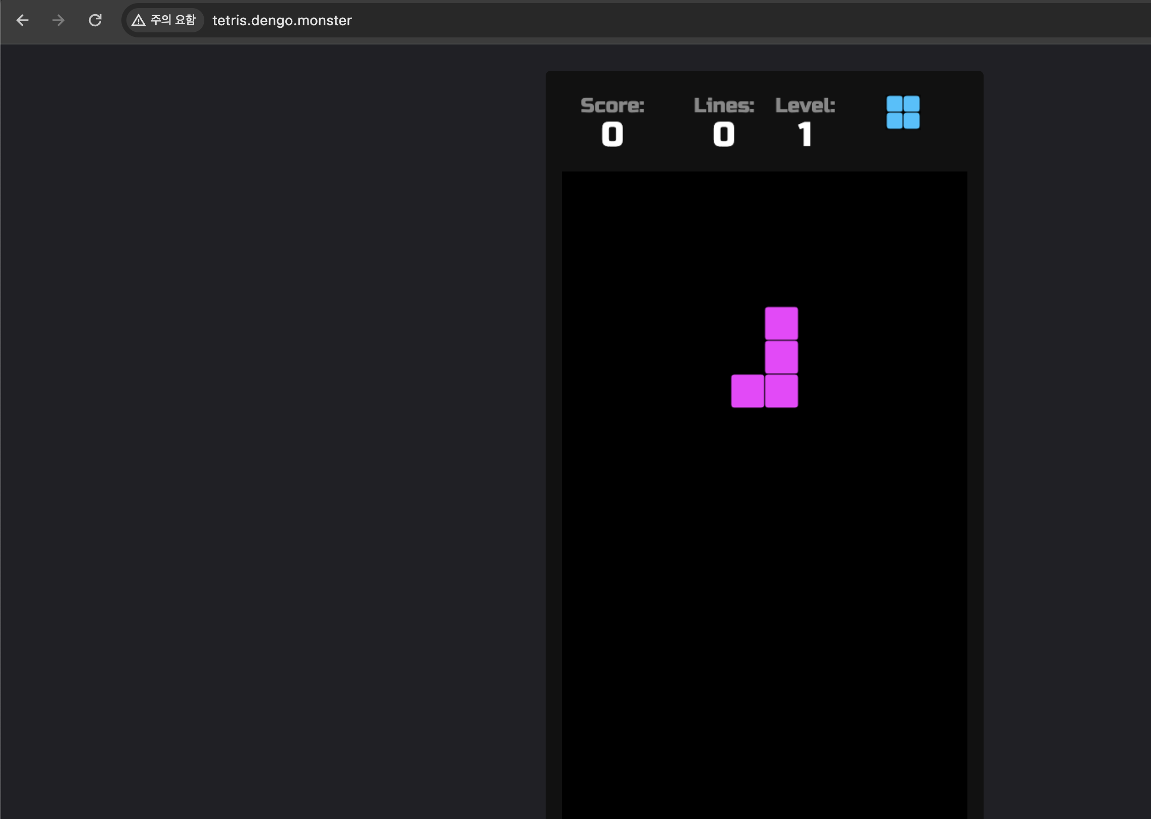
Task: Click the blue next-piece preview
Action: [x=903, y=112]
